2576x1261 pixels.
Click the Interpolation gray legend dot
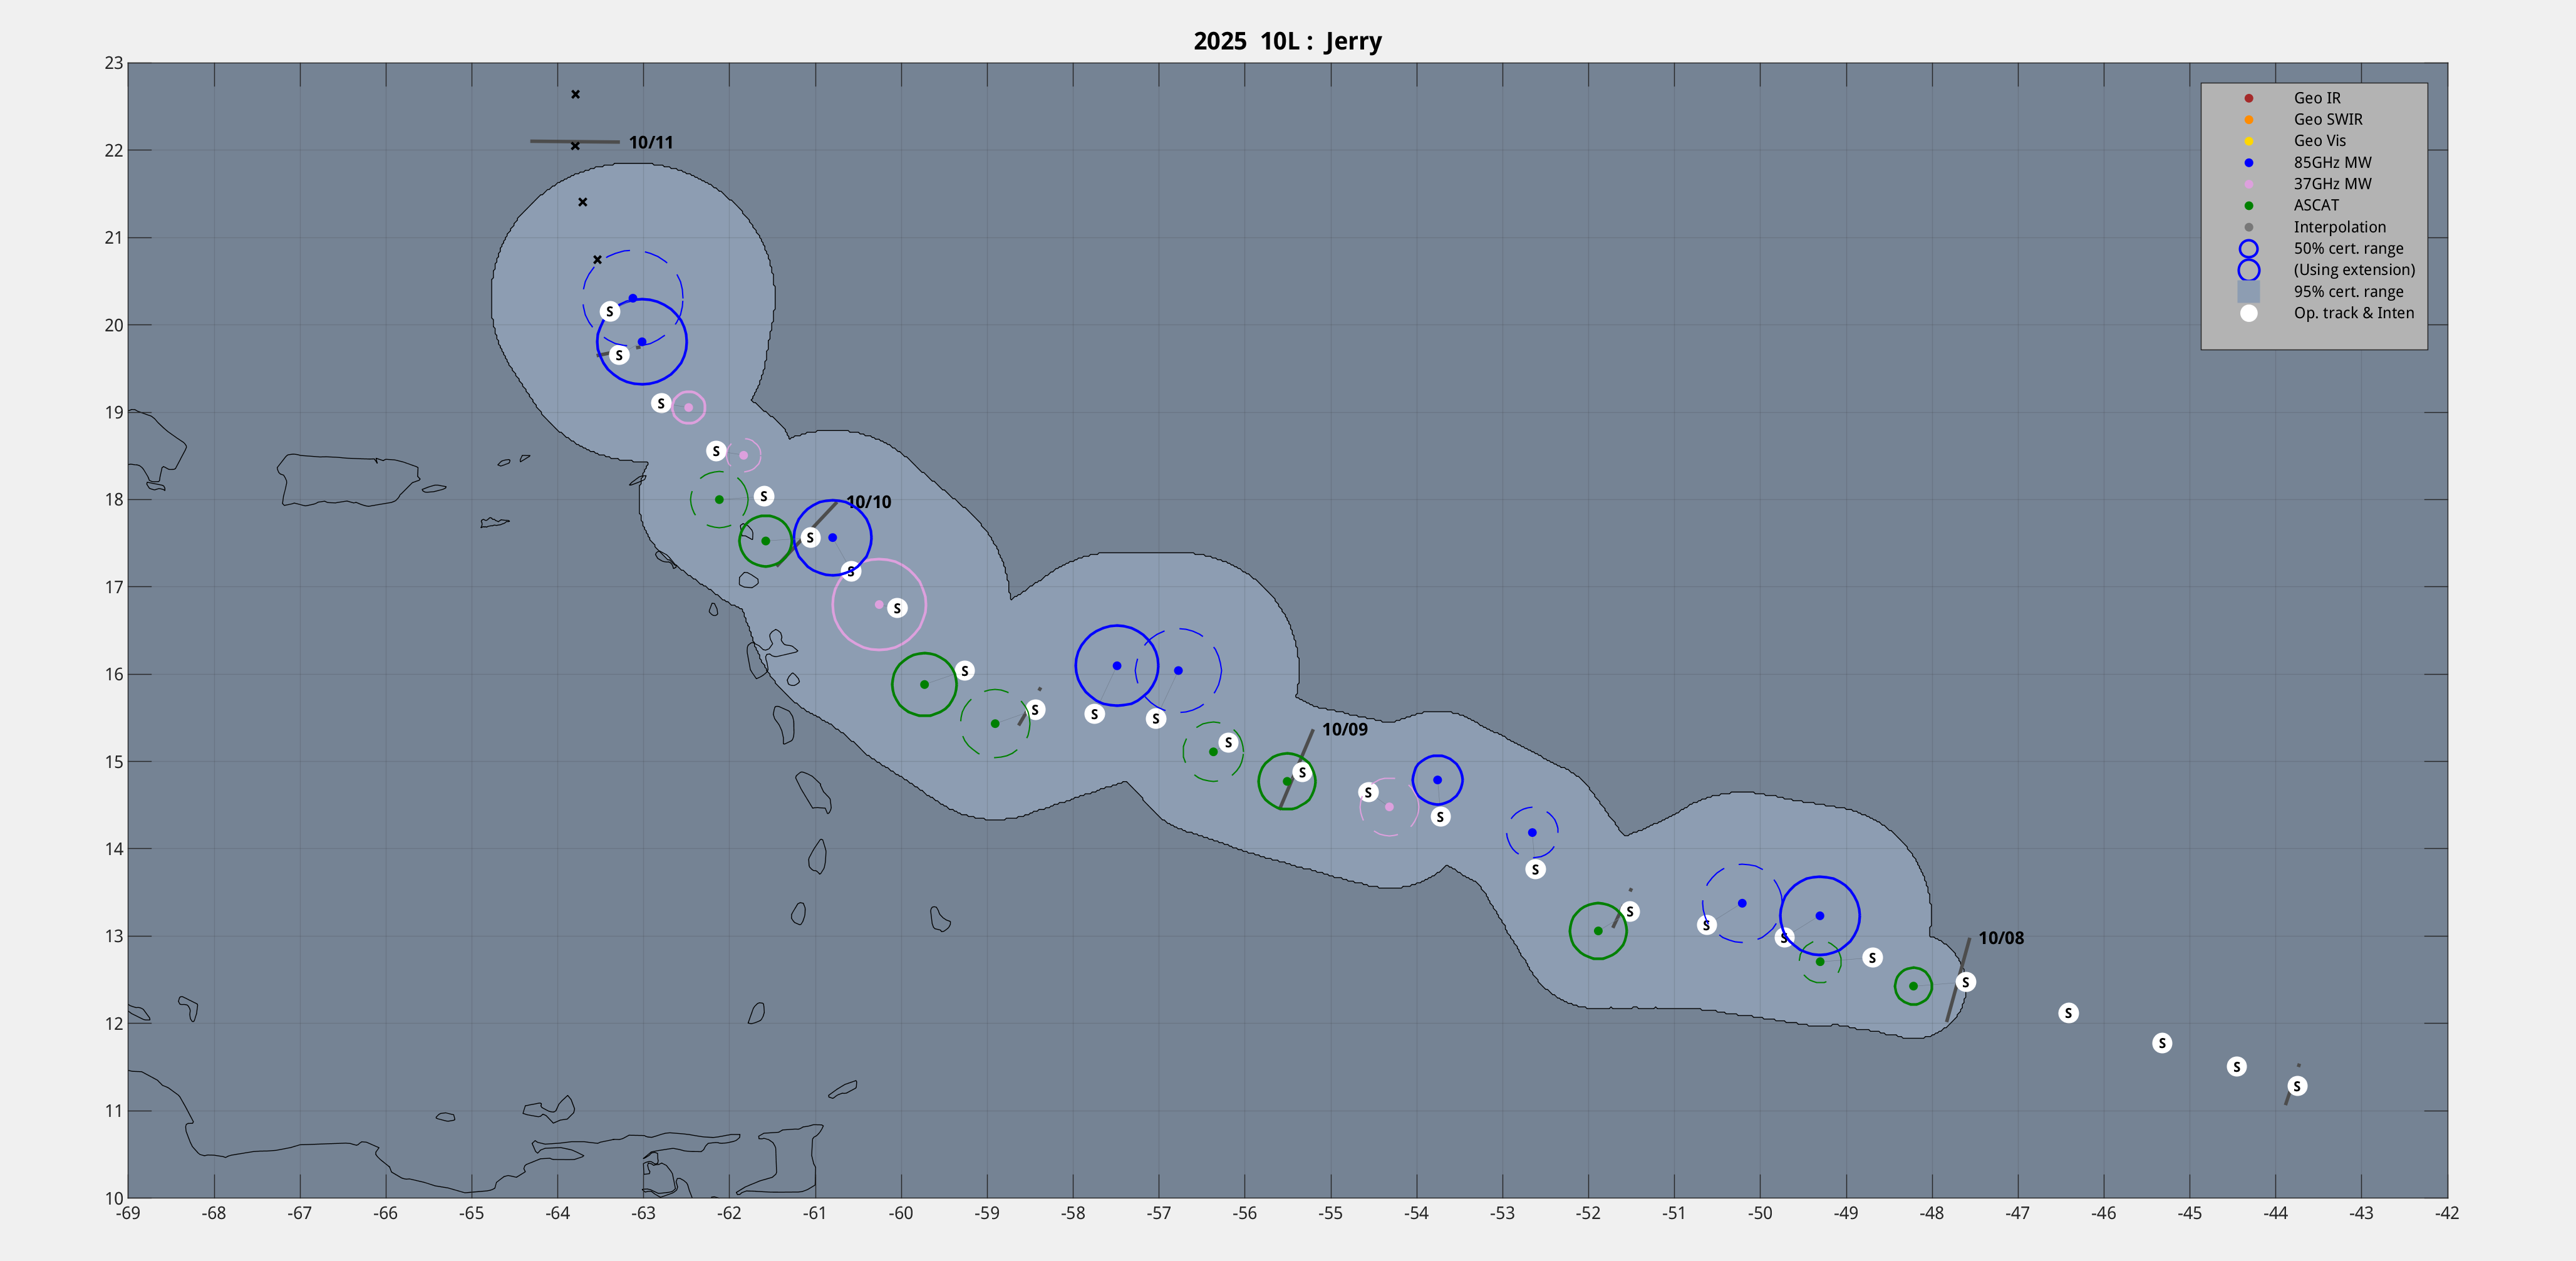[2248, 227]
